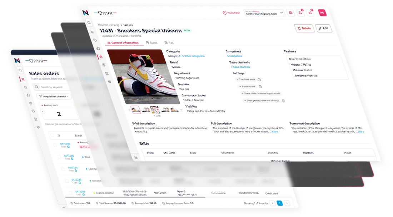Switch to the Stock tab
This screenshot has height=217, width=393.
click(151, 43)
